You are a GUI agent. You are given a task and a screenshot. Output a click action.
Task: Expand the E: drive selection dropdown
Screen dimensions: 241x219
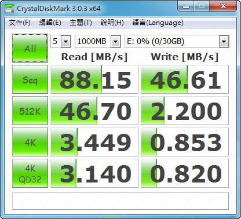click(x=177, y=41)
